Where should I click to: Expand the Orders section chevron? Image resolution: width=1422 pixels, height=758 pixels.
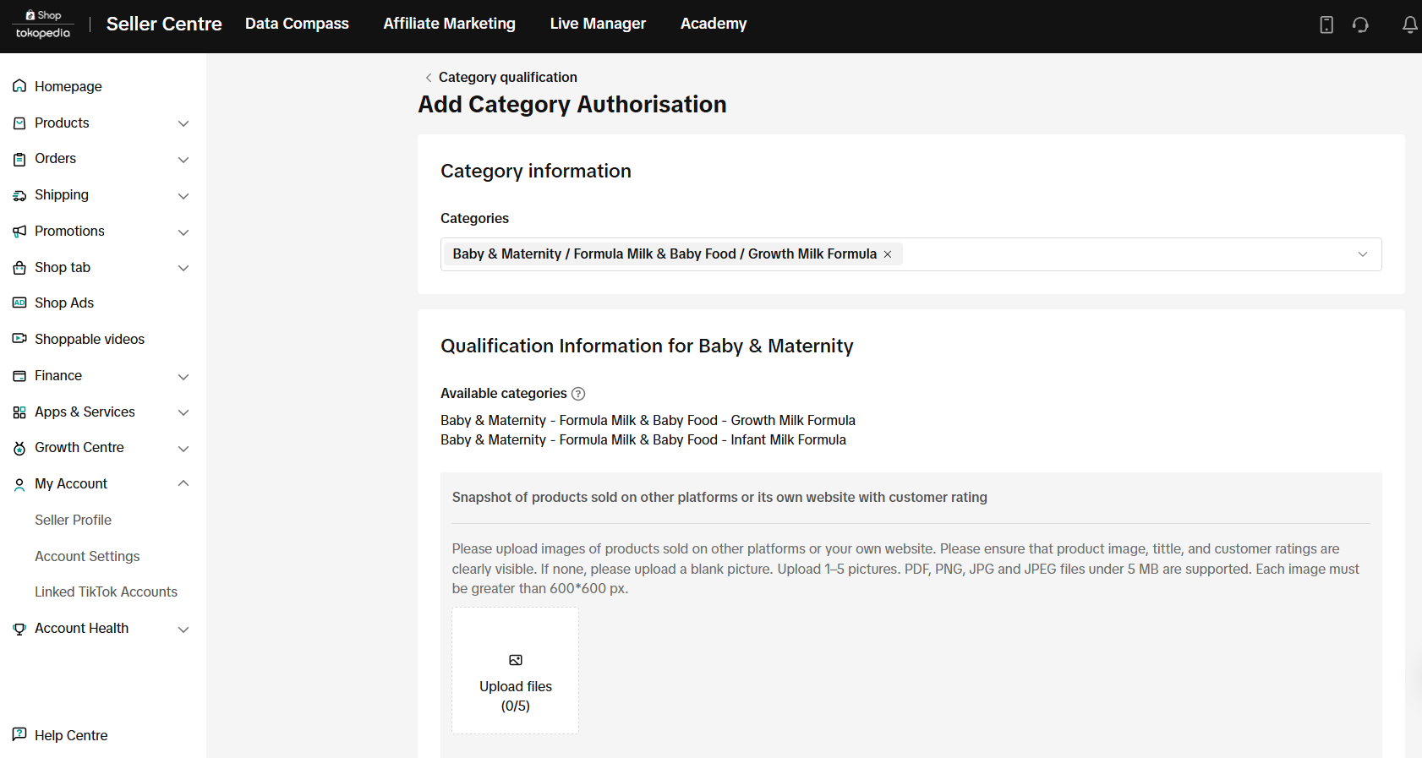183,160
